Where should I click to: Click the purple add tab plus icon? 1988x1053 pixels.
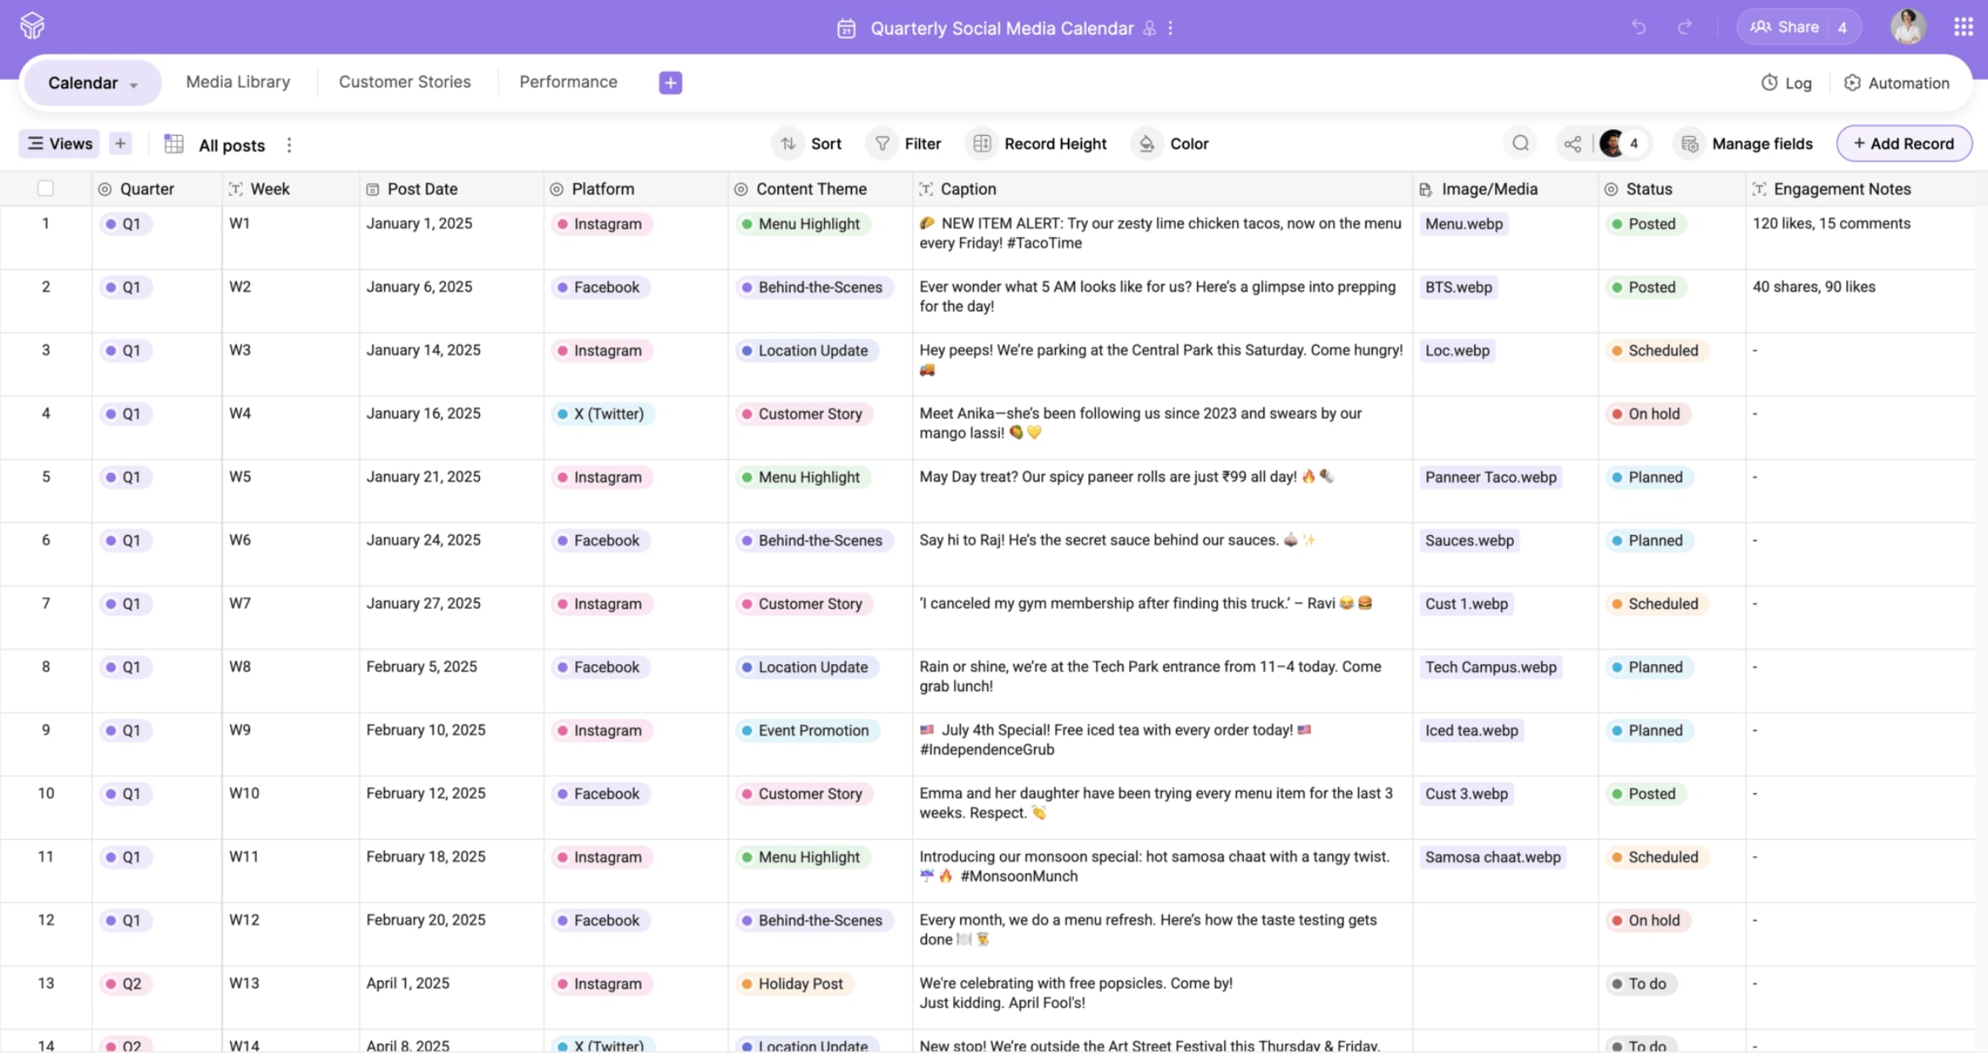(670, 82)
